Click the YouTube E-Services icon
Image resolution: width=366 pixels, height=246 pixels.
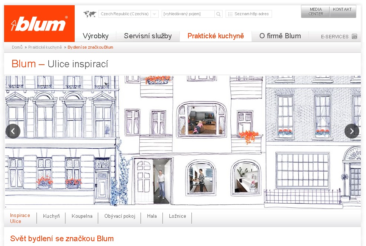(354, 36)
